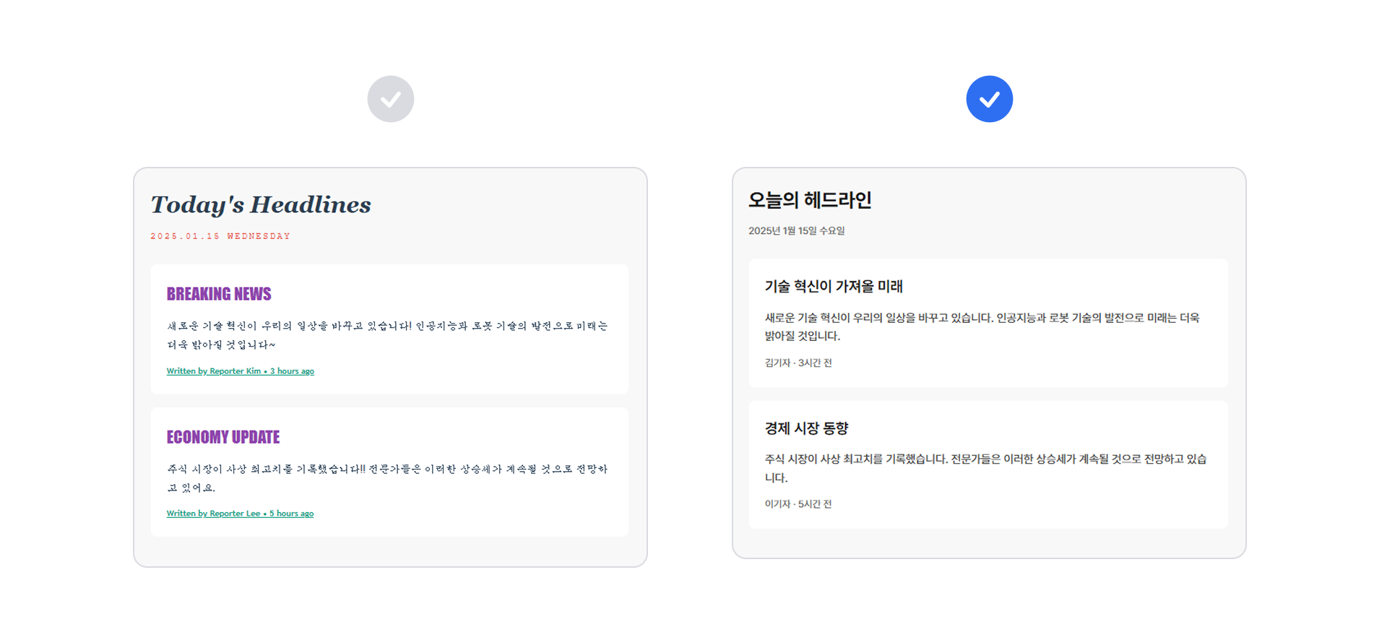This screenshot has height=640, width=1387.
Task: Click the blue selected checkmark circle
Action: pos(989,99)
